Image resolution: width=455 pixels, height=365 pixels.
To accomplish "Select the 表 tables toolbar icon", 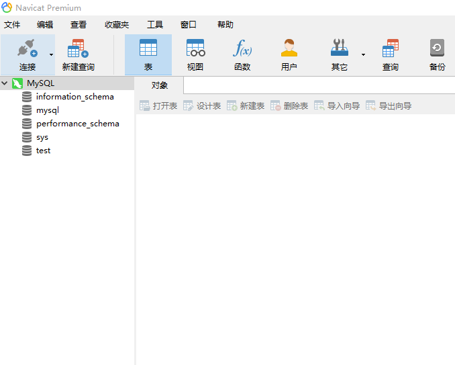I will coord(148,48).
